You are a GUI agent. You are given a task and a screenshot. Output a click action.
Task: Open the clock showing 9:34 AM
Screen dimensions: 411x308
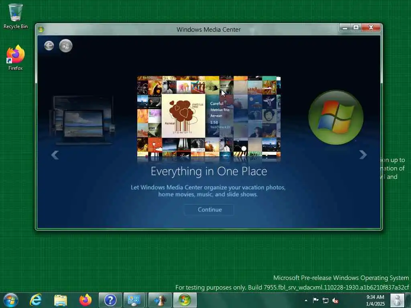click(x=375, y=300)
